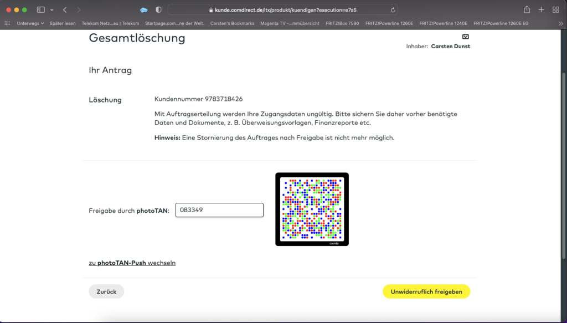Open a new tab with plus icon
Viewport: 567px width, 323px height.
[541, 10]
